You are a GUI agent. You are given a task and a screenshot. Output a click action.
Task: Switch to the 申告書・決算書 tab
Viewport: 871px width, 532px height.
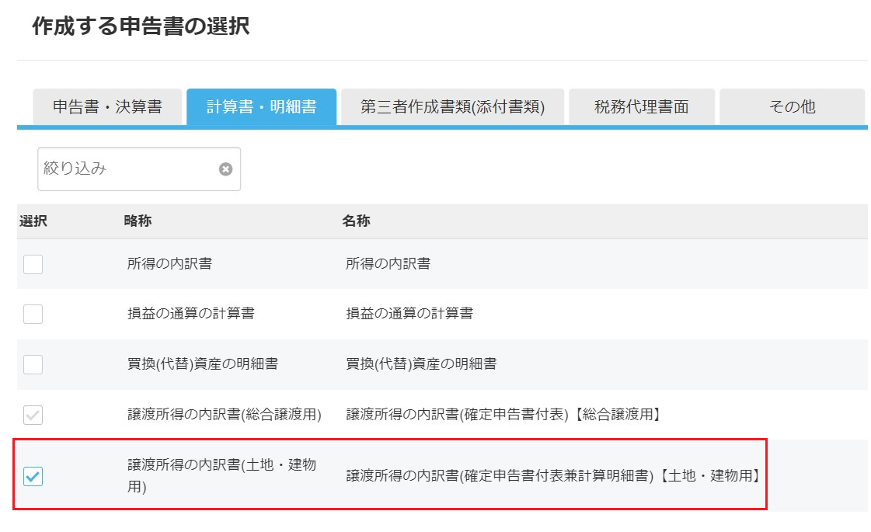point(107,107)
